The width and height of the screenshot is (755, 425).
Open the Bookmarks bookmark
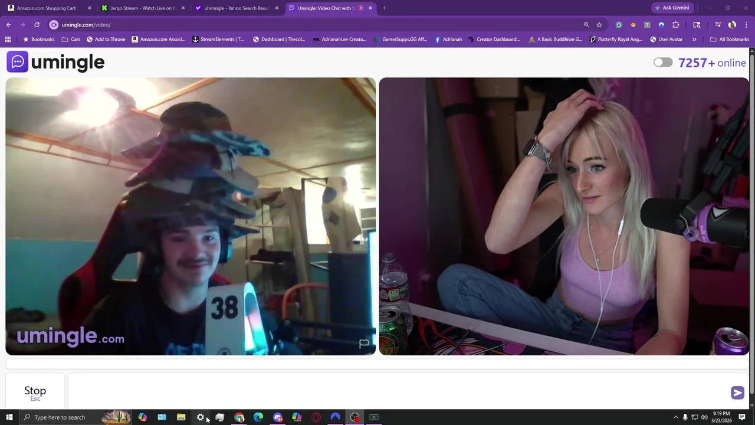pos(38,40)
